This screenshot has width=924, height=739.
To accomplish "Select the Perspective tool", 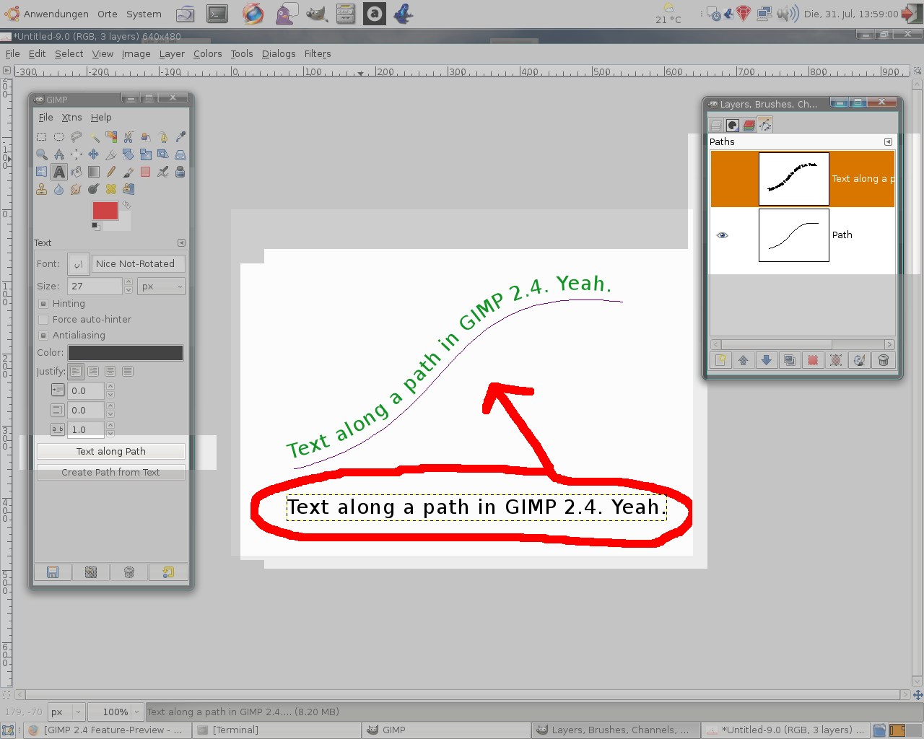I will click(x=180, y=154).
